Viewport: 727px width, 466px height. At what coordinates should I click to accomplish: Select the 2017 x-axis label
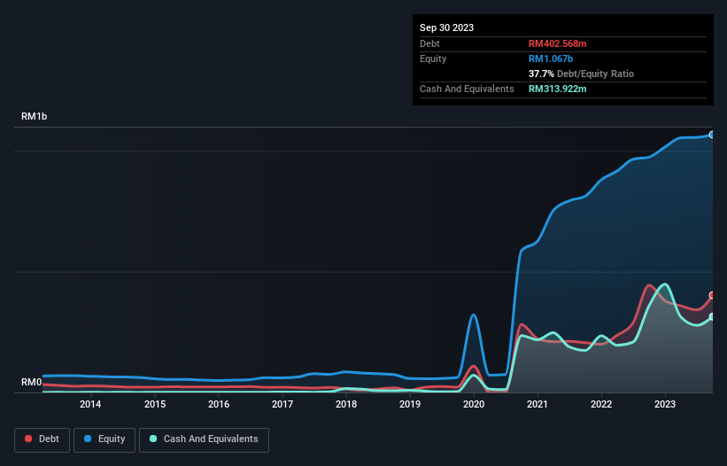pos(282,404)
